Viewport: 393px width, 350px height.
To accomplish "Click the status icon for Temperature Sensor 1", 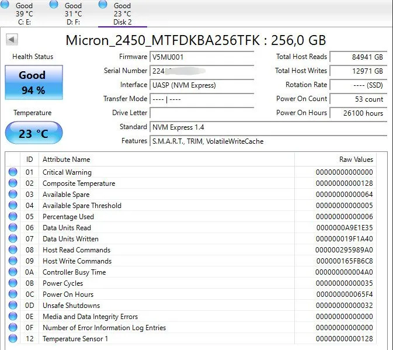I will click(13, 338).
